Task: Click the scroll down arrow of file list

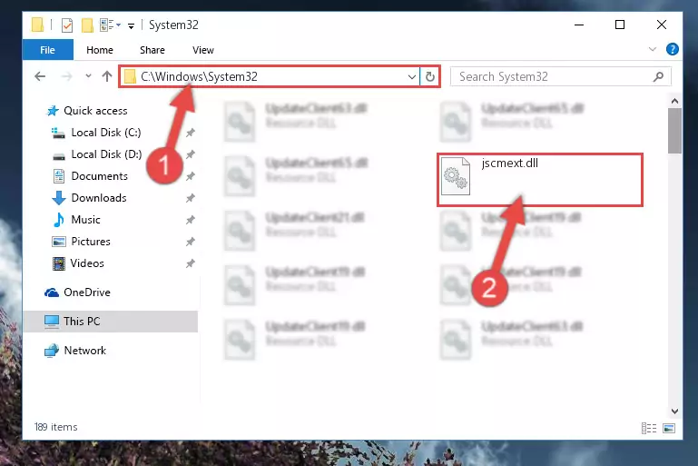Action: [x=674, y=411]
